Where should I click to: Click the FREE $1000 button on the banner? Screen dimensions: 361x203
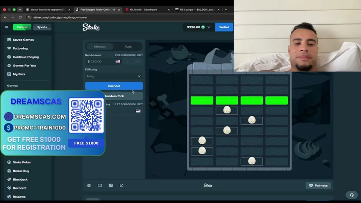tap(86, 143)
